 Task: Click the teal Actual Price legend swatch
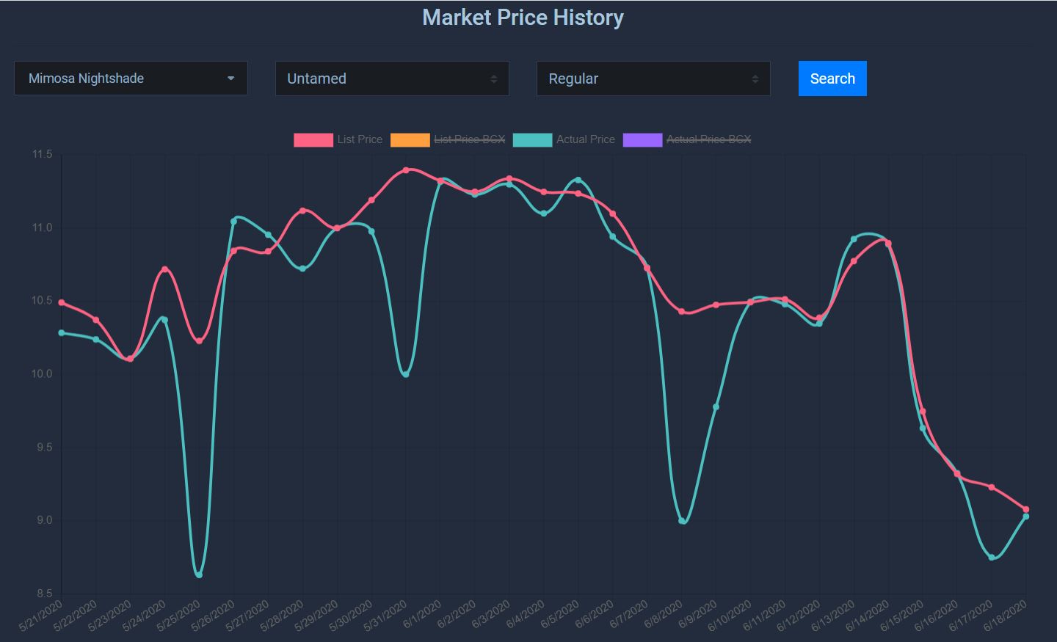coord(532,139)
